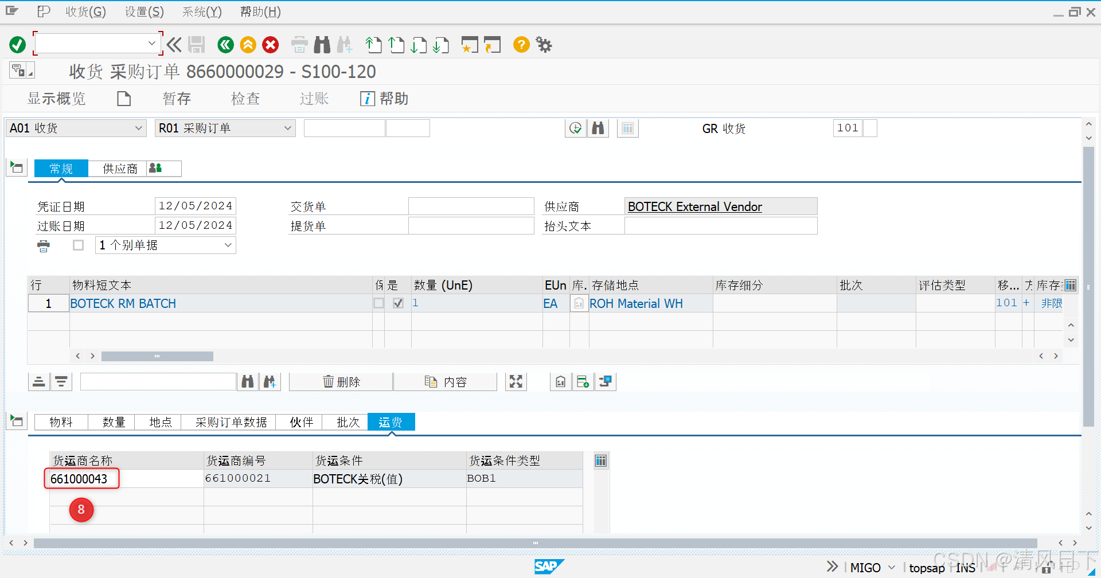The width and height of the screenshot is (1101, 578).
Task: Collapse command field double-chevron
Action: 174,45
